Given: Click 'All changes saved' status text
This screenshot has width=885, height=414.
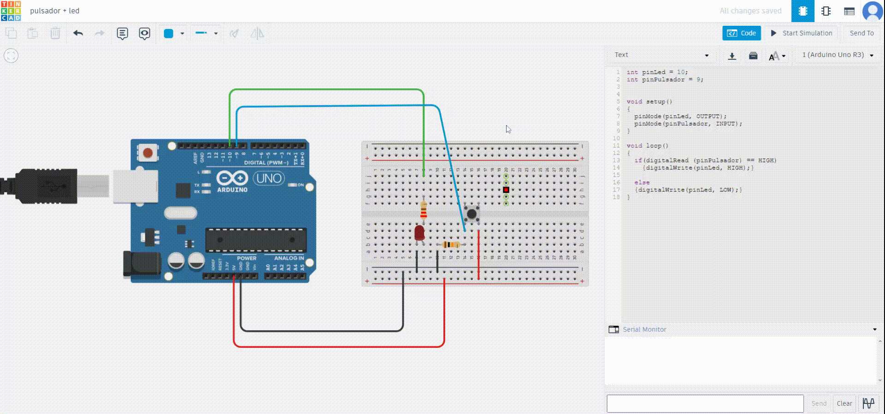Looking at the screenshot, I should pyautogui.click(x=750, y=11).
